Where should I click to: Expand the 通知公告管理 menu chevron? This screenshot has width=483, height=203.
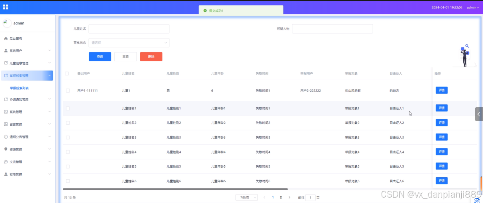pyautogui.click(x=49, y=137)
